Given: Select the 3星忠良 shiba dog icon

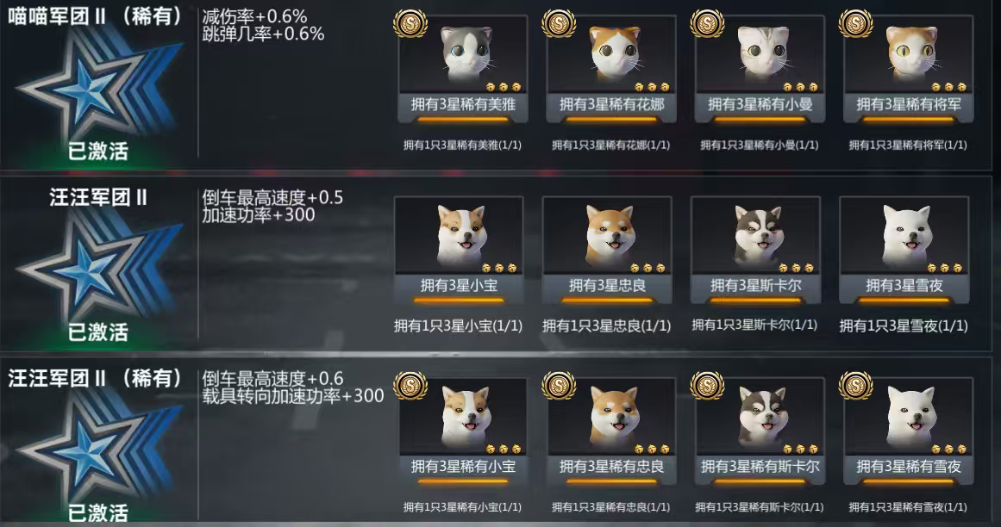Looking at the screenshot, I should (x=610, y=235).
